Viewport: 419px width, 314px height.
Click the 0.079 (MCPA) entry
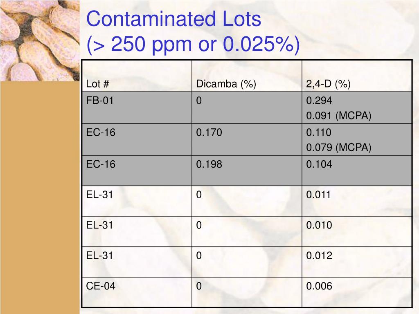tap(339, 147)
